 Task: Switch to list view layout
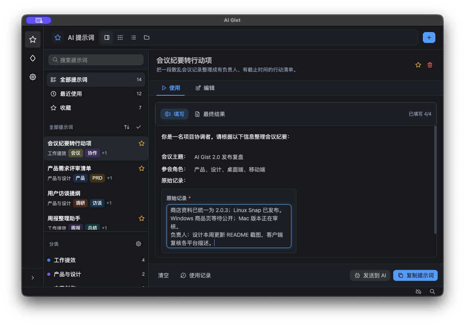(x=133, y=37)
